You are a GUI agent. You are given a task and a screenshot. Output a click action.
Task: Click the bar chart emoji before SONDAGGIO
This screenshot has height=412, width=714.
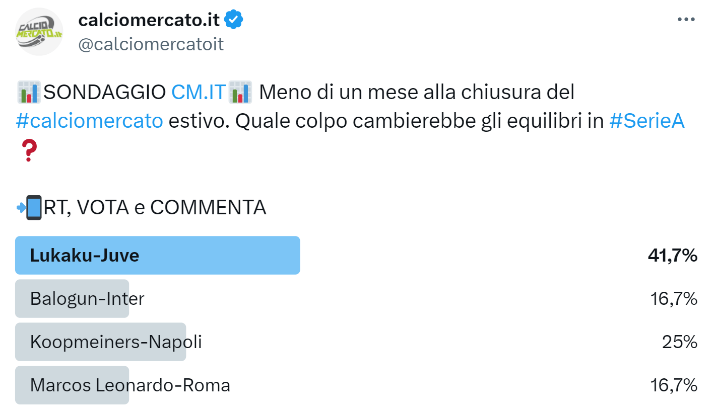click(29, 92)
